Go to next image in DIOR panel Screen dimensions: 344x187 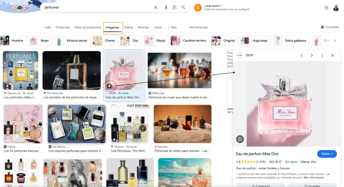click(x=312, y=55)
